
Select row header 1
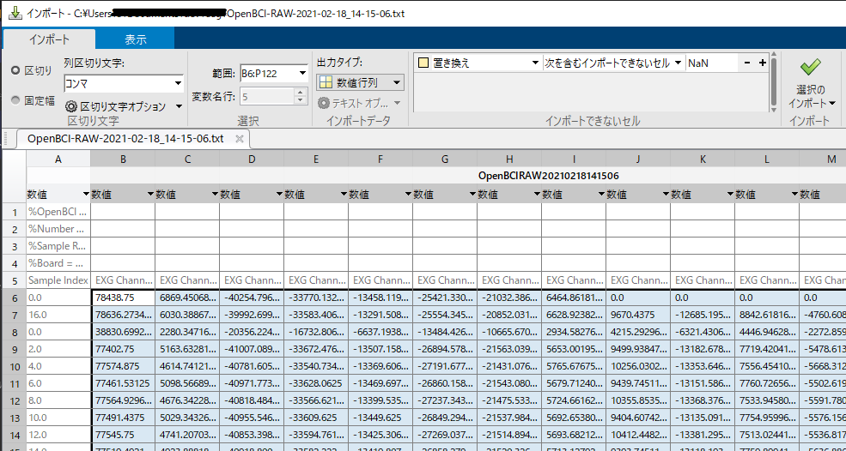[15, 212]
